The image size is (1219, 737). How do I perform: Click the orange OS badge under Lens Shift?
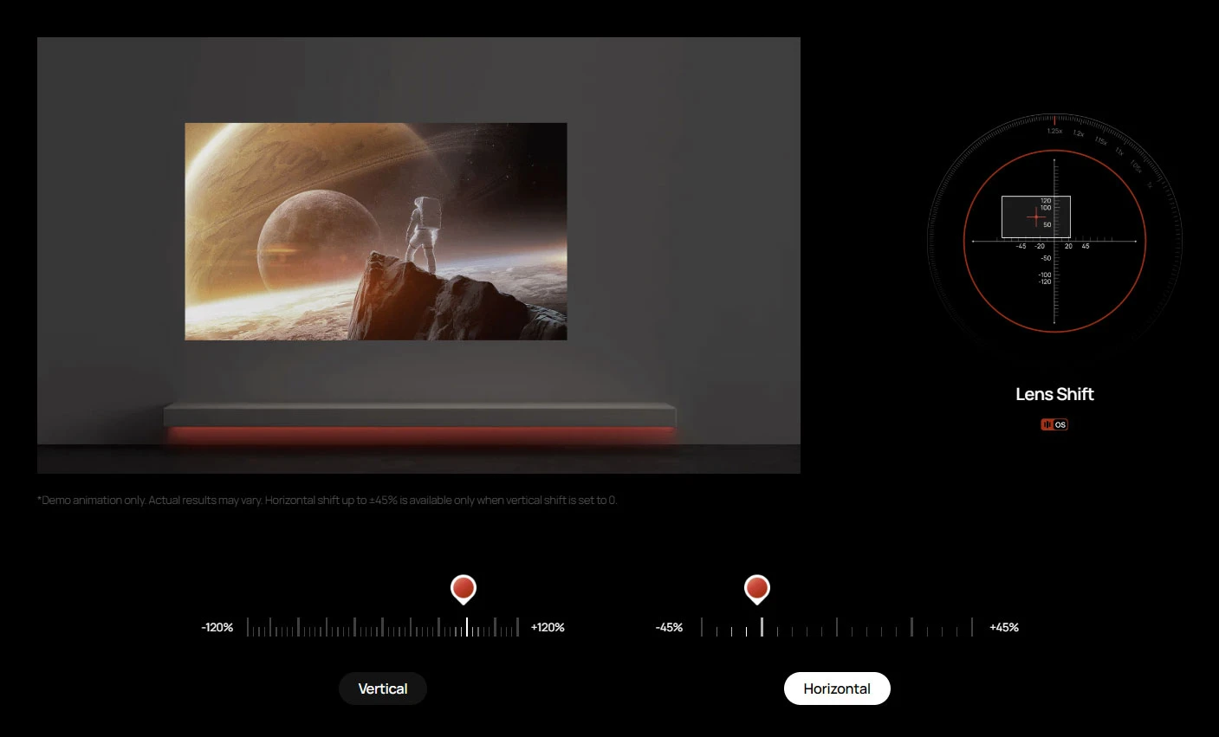pyautogui.click(x=1054, y=424)
